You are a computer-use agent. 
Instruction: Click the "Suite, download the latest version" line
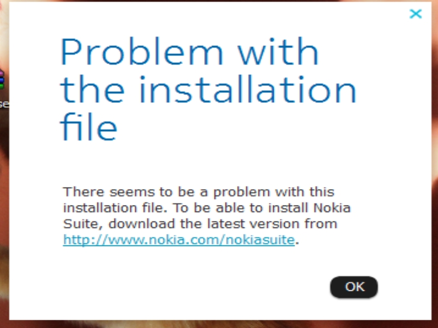pos(200,224)
